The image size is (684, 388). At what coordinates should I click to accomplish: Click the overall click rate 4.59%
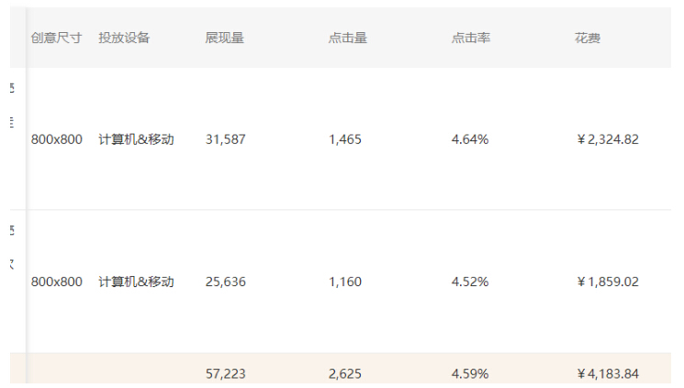click(x=470, y=373)
